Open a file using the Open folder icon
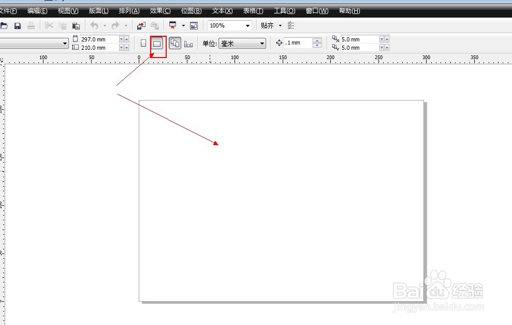Image resolution: width=512 pixels, height=325 pixels. point(5,25)
